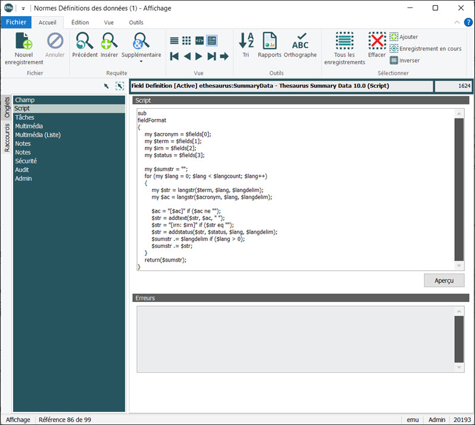Open the Multimédia (Liste) tab

pyautogui.click(x=69, y=135)
